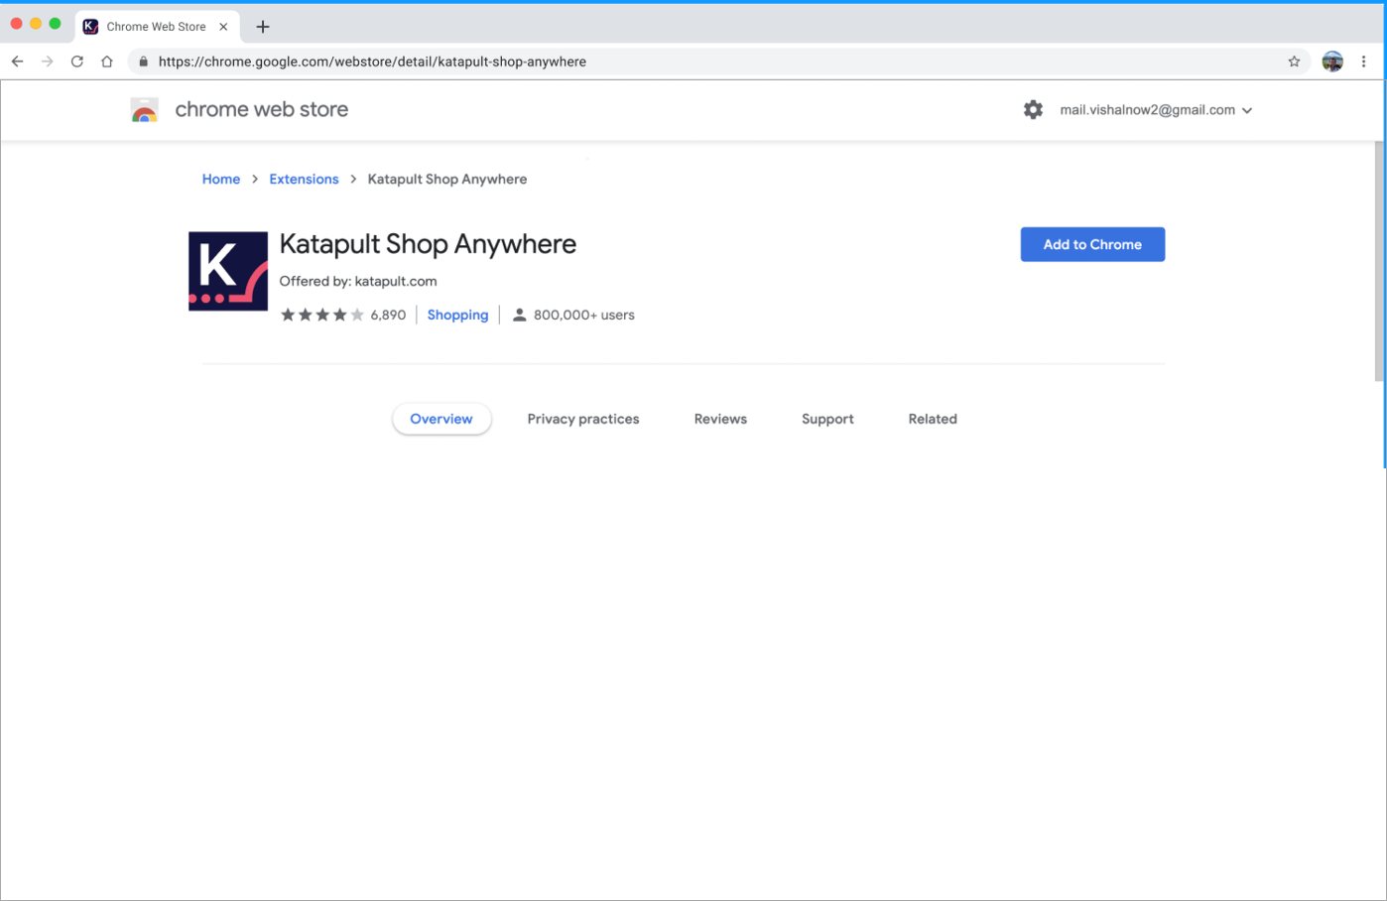The width and height of the screenshot is (1387, 901).
Task: Click the browser back arrow
Action: coord(18,62)
